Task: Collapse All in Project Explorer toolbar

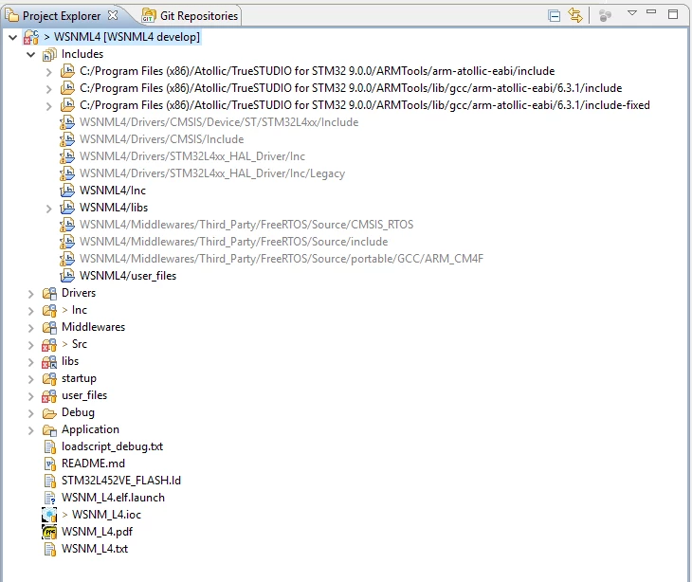Action: click(554, 16)
